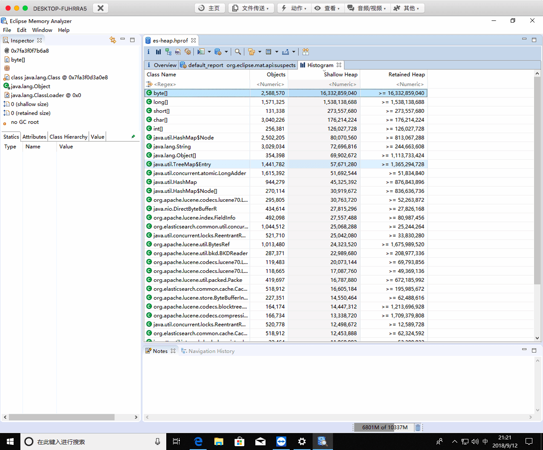Open the Edit menu
This screenshot has height=450, width=543.
pos(22,30)
